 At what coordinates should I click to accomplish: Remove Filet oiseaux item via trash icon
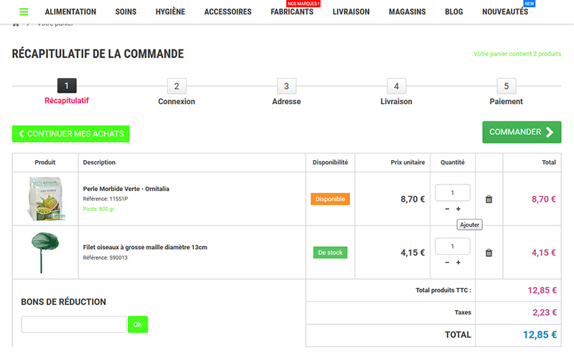(x=489, y=253)
